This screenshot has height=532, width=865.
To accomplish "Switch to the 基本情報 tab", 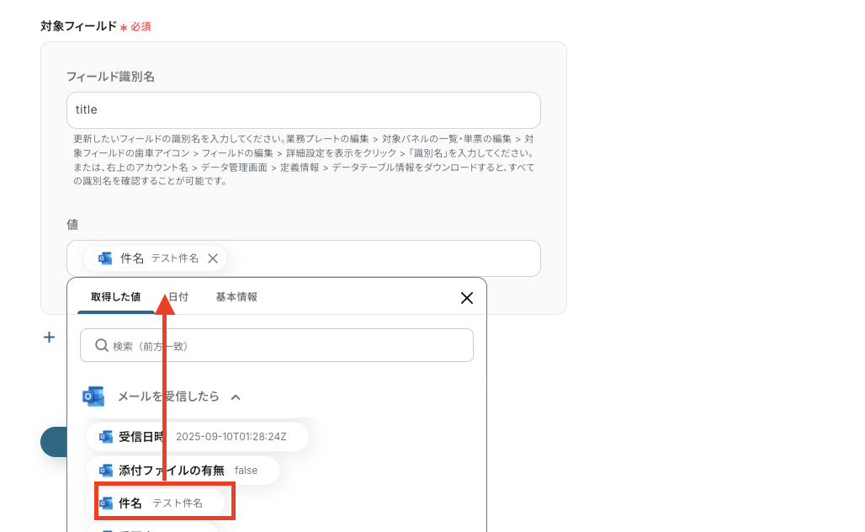I will pyautogui.click(x=236, y=297).
